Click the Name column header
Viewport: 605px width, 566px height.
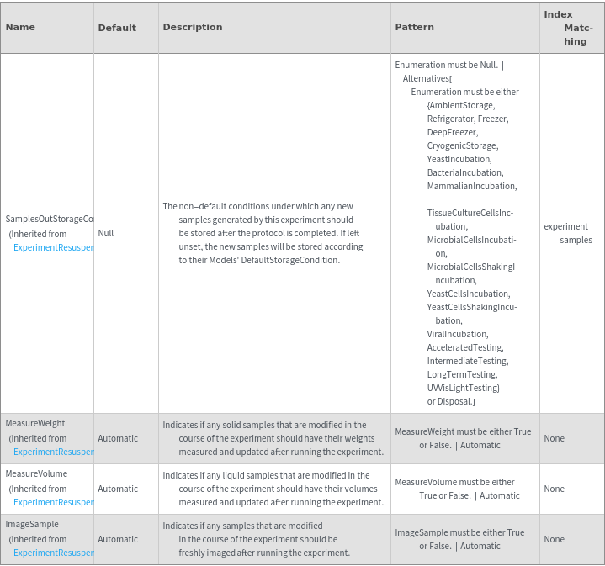click(x=20, y=27)
